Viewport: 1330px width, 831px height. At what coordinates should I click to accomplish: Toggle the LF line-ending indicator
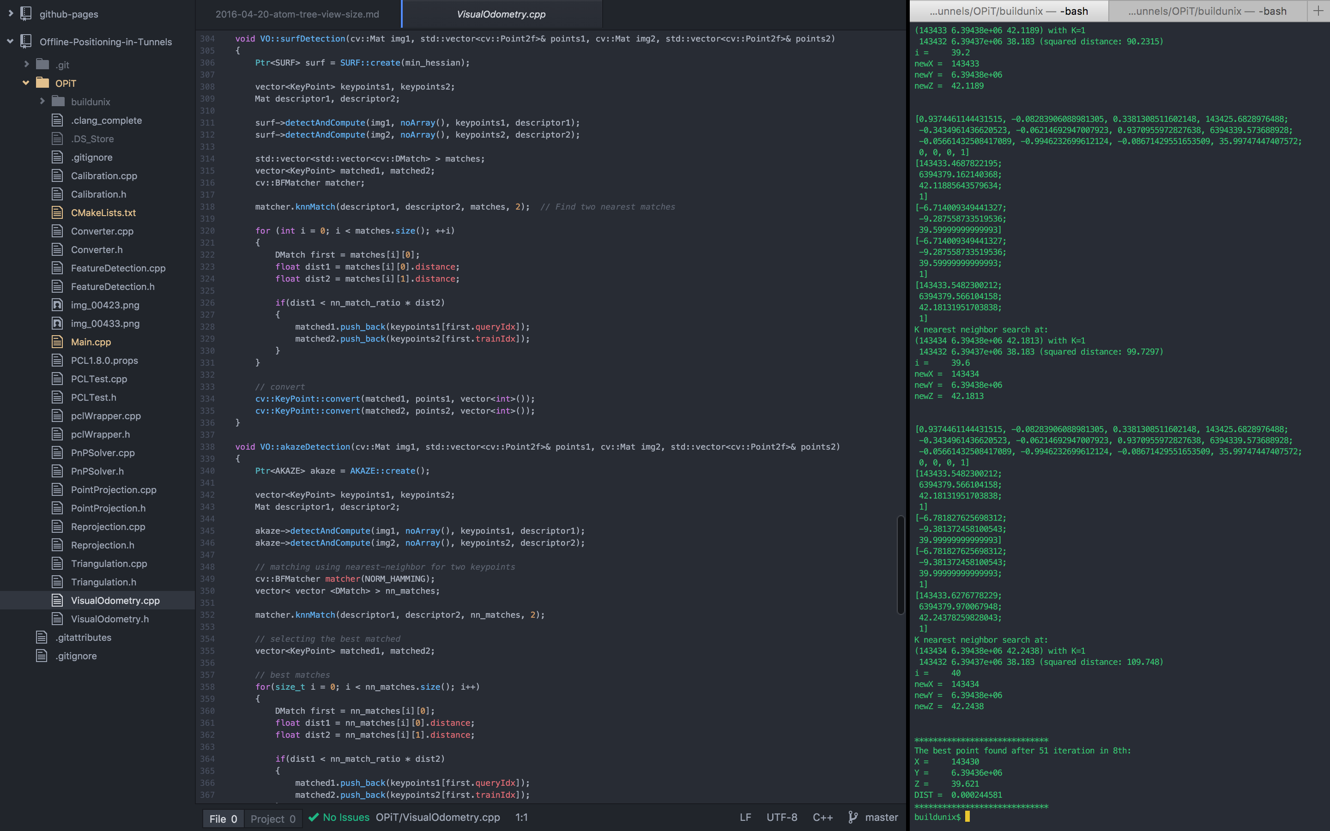click(x=746, y=817)
